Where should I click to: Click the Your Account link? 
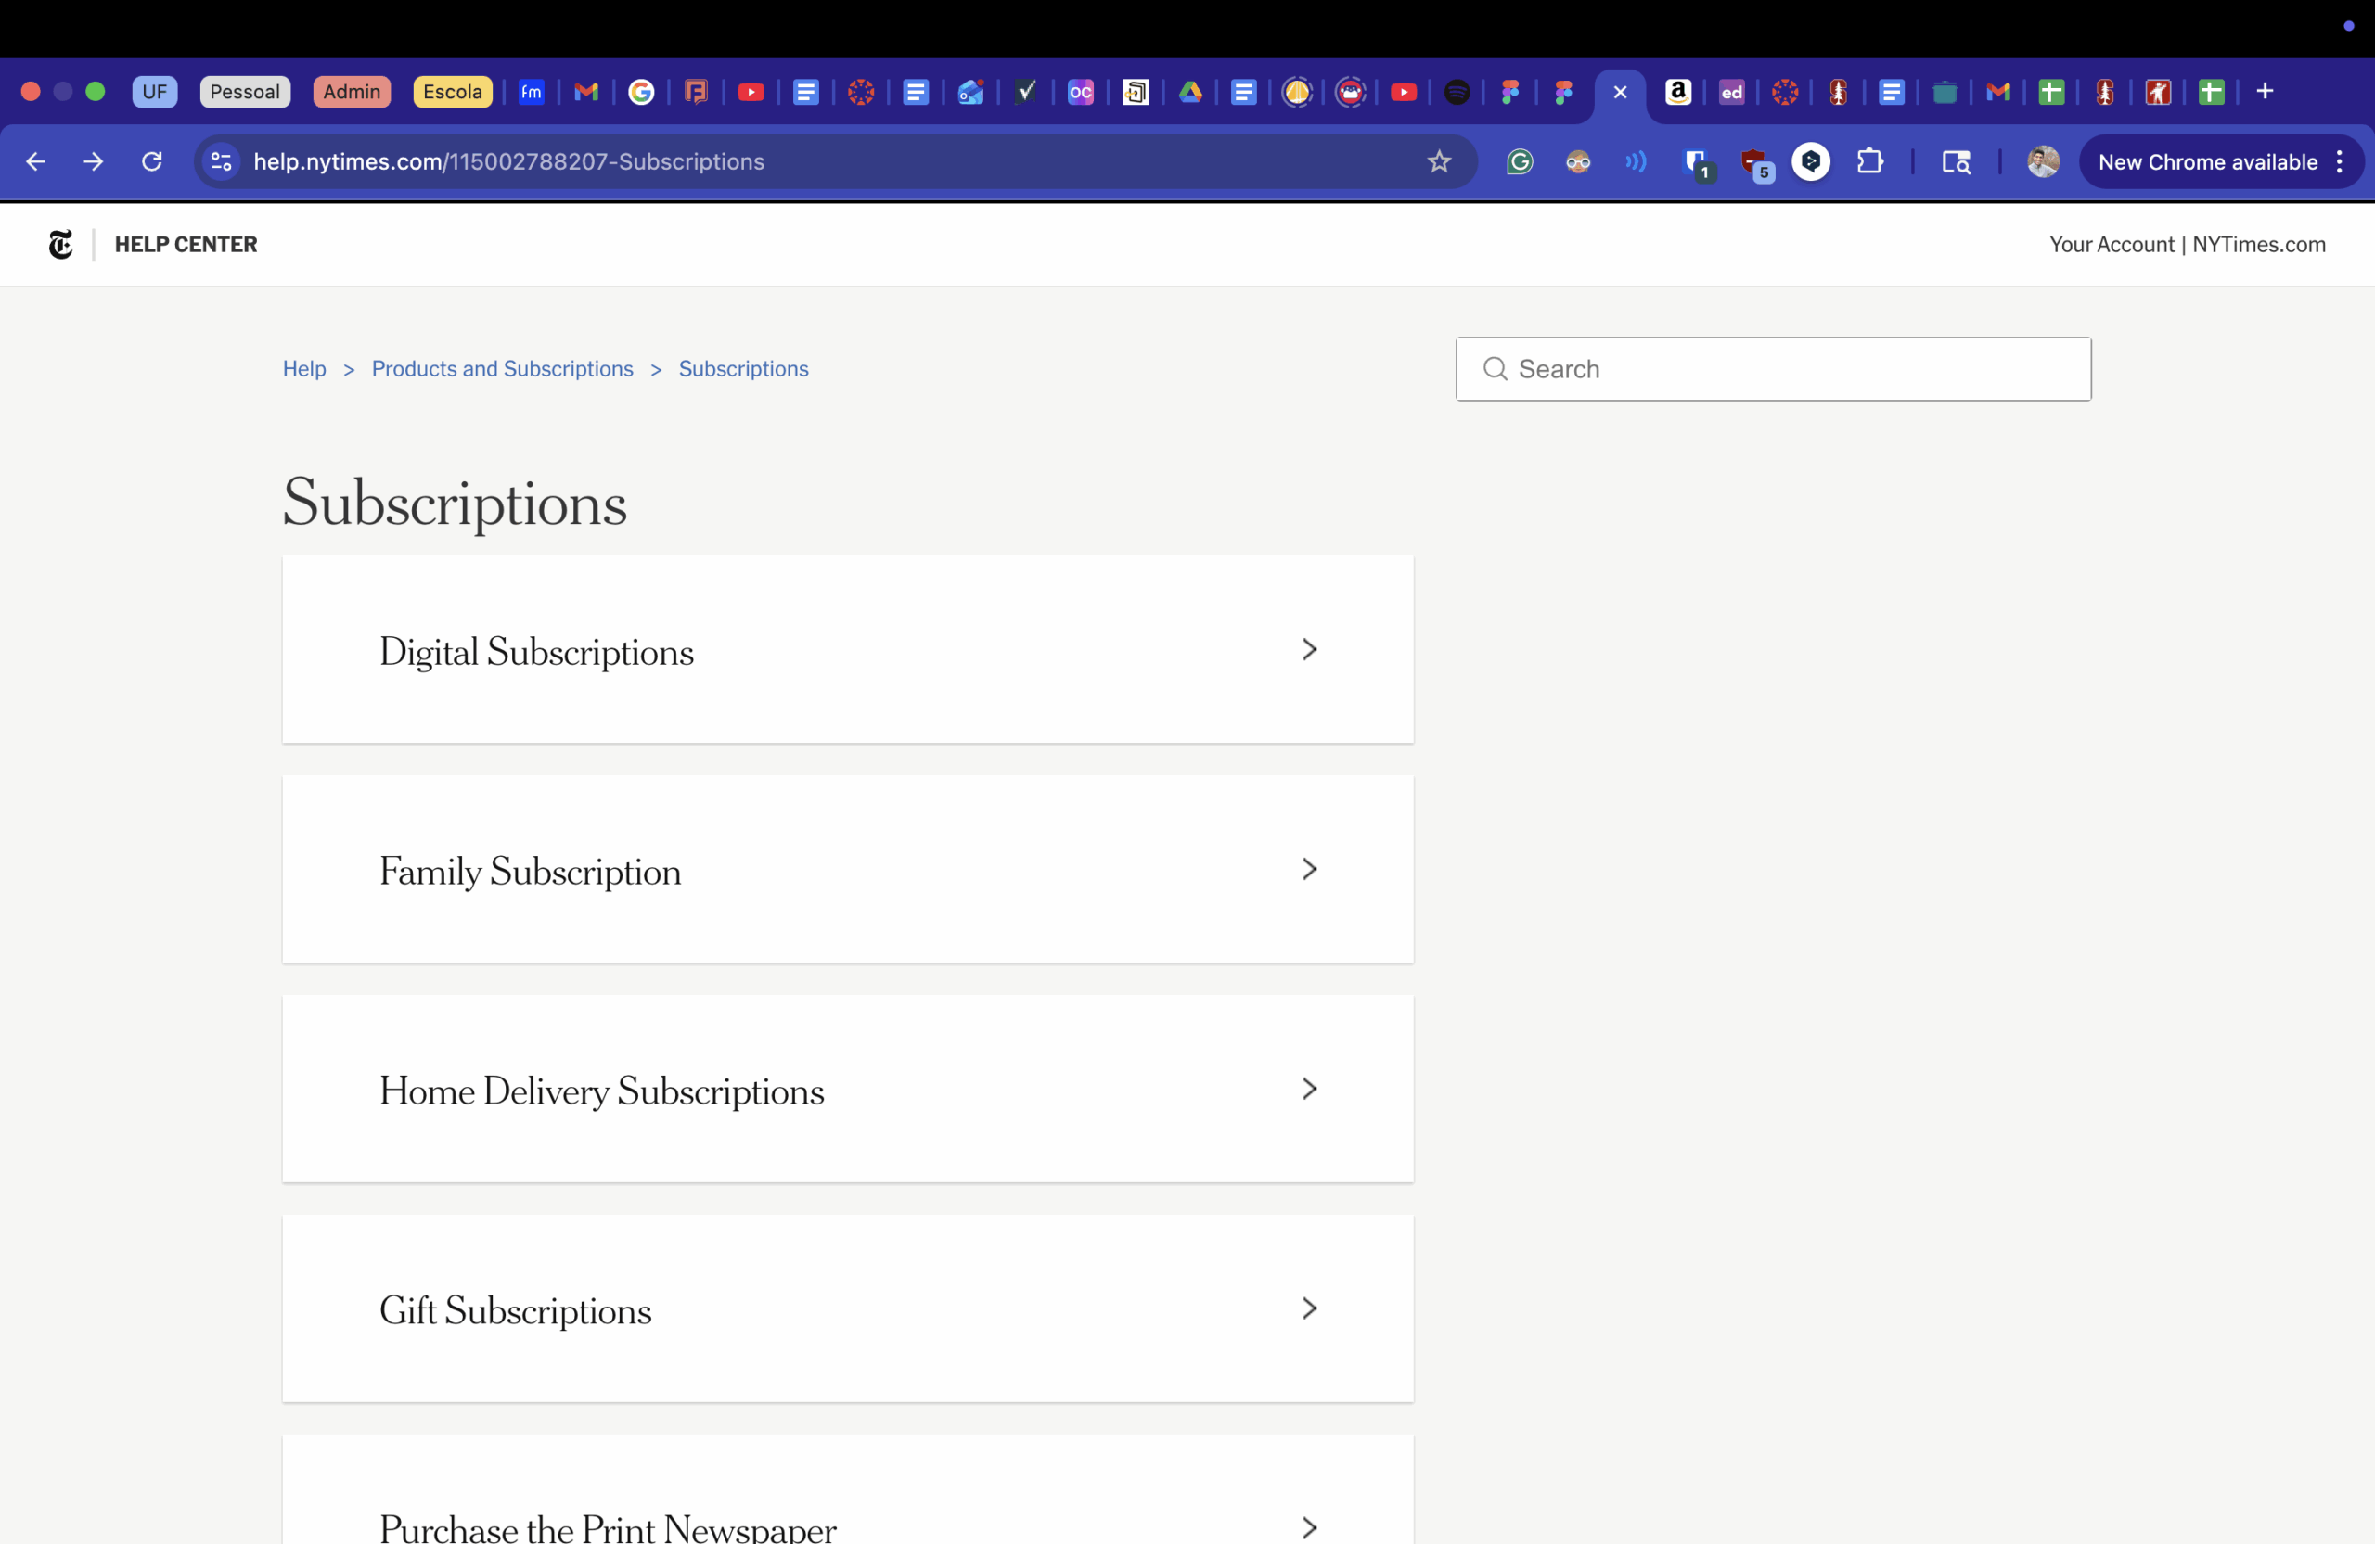pyautogui.click(x=2111, y=245)
